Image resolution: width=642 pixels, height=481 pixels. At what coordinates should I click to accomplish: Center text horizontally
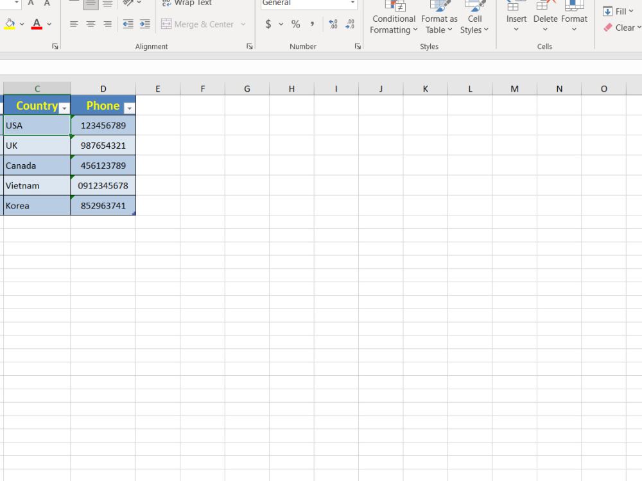point(91,24)
